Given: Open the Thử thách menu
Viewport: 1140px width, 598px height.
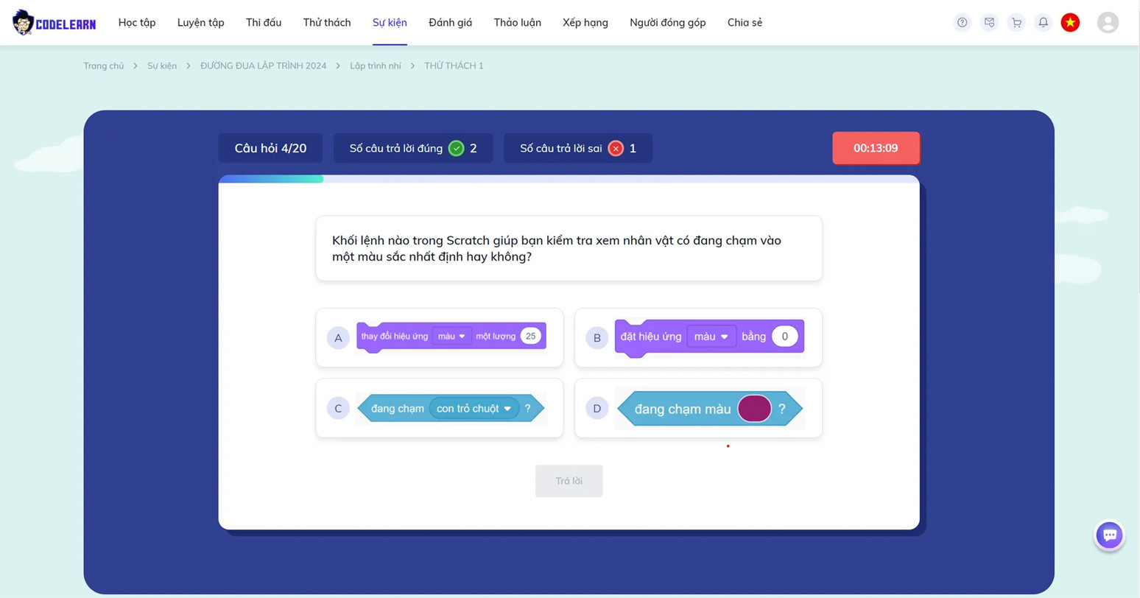Looking at the screenshot, I should [327, 23].
